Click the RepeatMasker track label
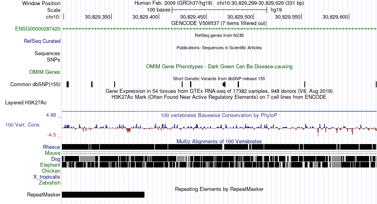Screen dimensions: 377x204 (x=44, y=194)
